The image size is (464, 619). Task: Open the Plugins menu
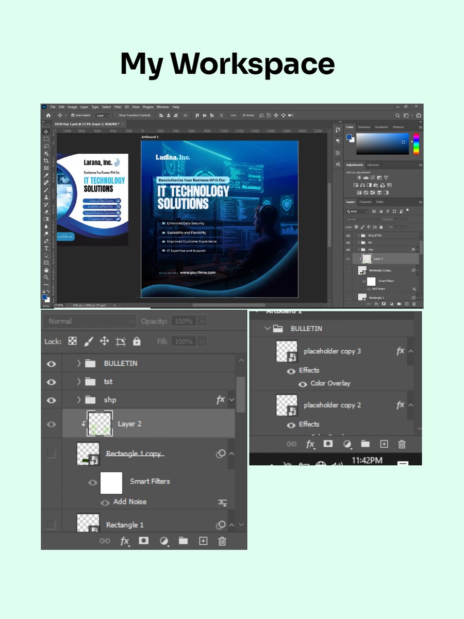click(x=148, y=107)
